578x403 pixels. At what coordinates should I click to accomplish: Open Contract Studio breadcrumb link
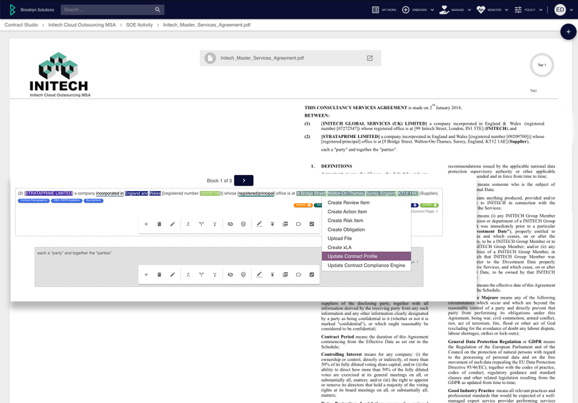coord(21,25)
